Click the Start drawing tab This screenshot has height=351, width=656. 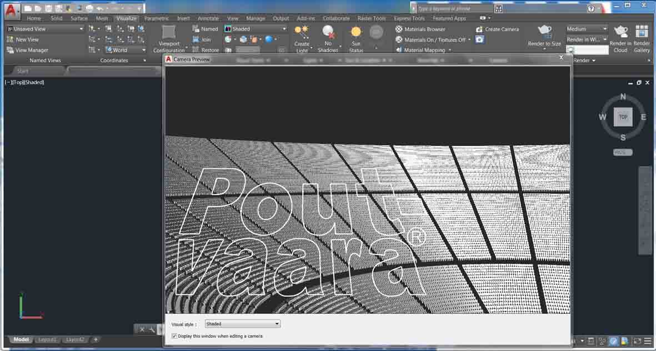coord(23,71)
